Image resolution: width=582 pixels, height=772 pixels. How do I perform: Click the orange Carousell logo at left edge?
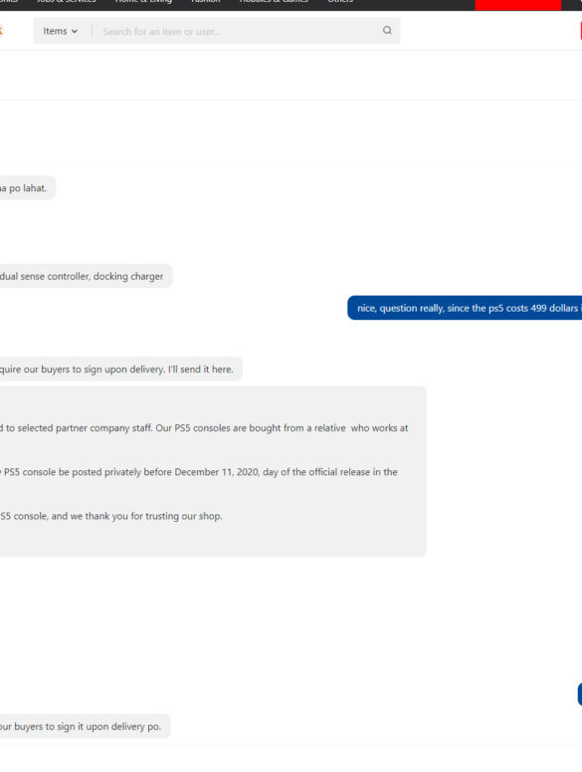pos(1,31)
